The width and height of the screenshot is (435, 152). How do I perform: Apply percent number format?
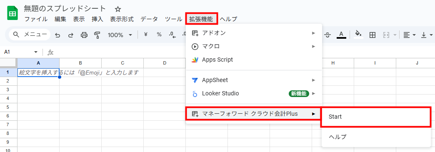pos(159,35)
